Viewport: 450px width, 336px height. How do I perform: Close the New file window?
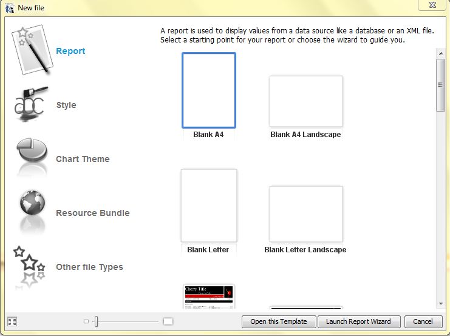point(433,5)
